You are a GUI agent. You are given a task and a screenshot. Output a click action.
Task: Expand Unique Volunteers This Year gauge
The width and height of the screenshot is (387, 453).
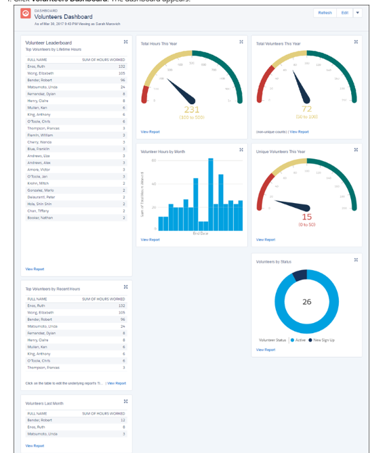356,150
